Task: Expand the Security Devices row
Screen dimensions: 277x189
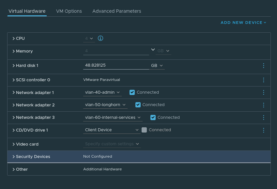Action: 14,156
